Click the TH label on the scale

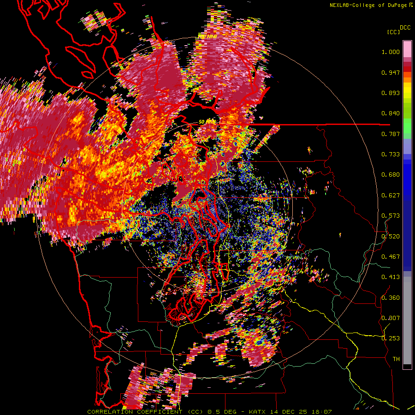[x=396, y=359]
